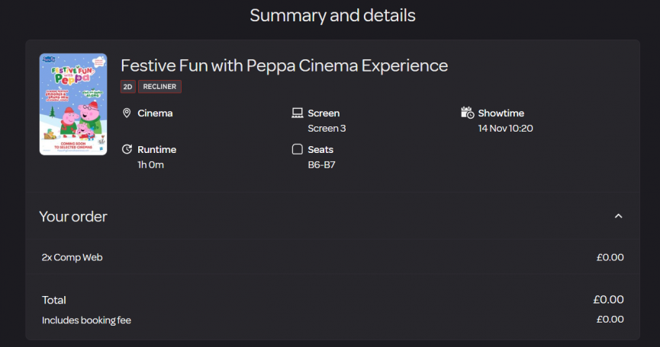Select the runtime value 1h 0m
The width and height of the screenshot is (660, 347).
tap(150, 165)
